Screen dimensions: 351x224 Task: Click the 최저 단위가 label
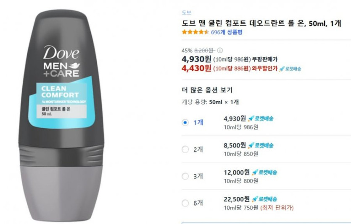tap(277, 208)
